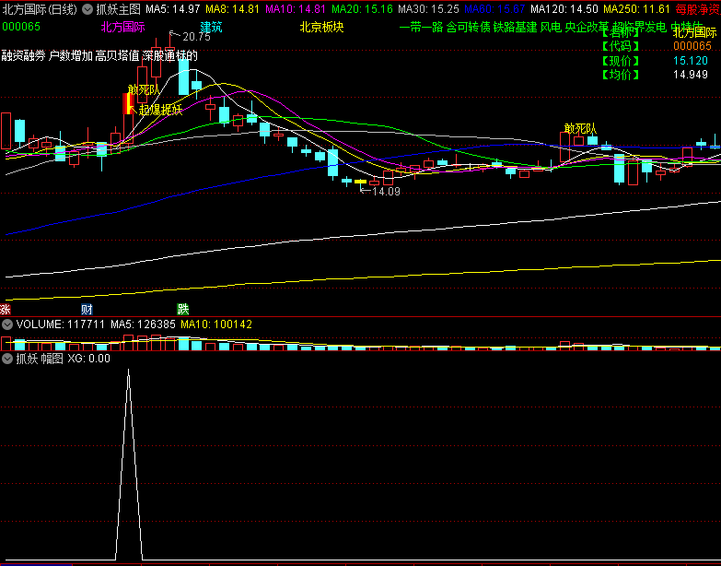This screenshot has width=721, height=566.
Task: Click the red 涨 marker icon
Action: pyautogui.click(x=5, y=309)
